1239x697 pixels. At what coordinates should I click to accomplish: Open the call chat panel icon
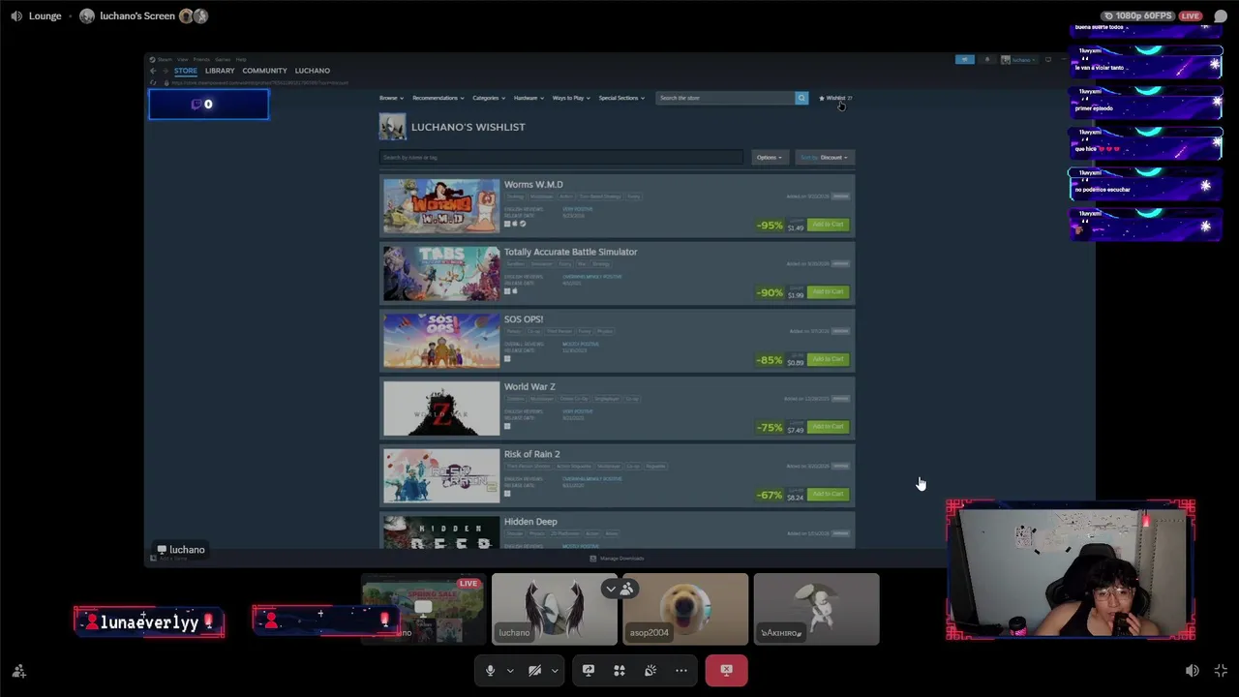tap(1221, 15)
